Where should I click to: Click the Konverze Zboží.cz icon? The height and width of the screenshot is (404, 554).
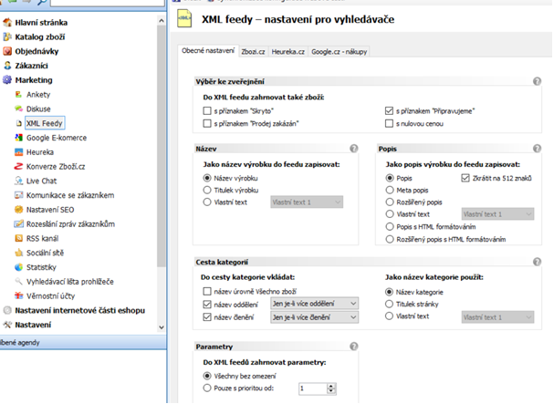pyautogui.click(x=18, y=167)
